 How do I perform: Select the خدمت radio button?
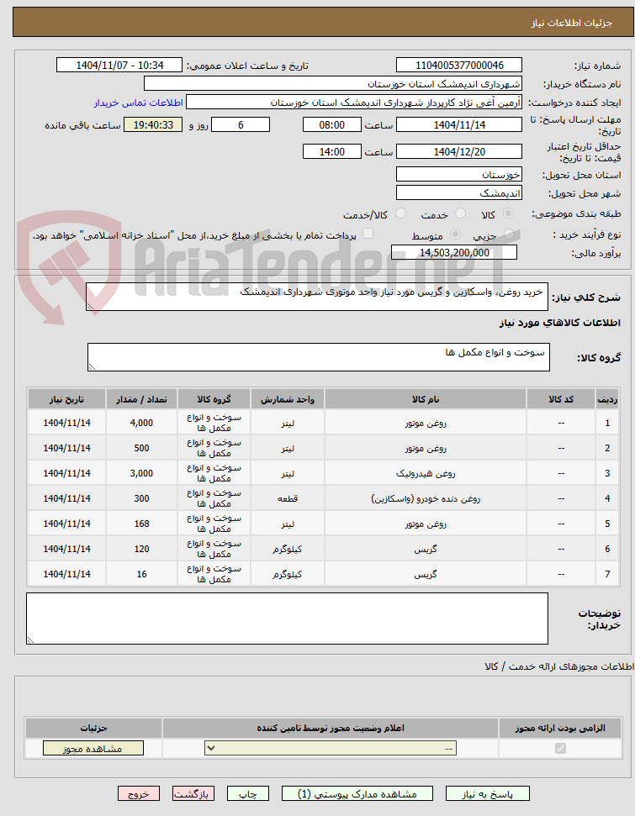pyautogui.click(x=461, y=213)
